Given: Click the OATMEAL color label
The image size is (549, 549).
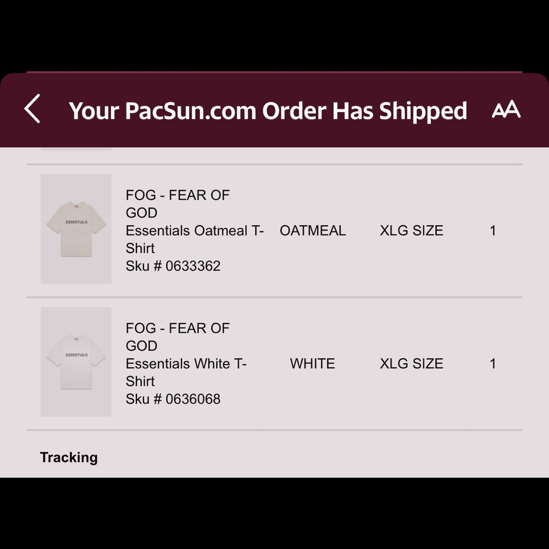Looking at the screenshot, I should [x=313, y=231].
